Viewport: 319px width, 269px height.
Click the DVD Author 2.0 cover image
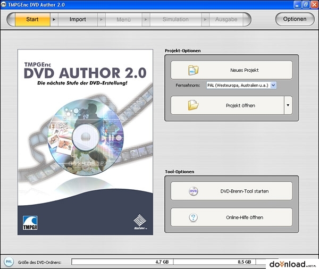(85, 142)
